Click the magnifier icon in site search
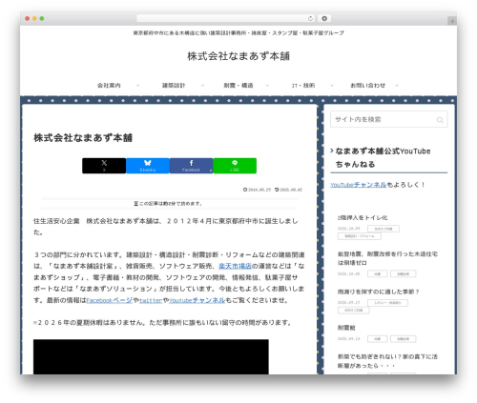Viewport: 477px width, 403px height. [x=440, y=120]
